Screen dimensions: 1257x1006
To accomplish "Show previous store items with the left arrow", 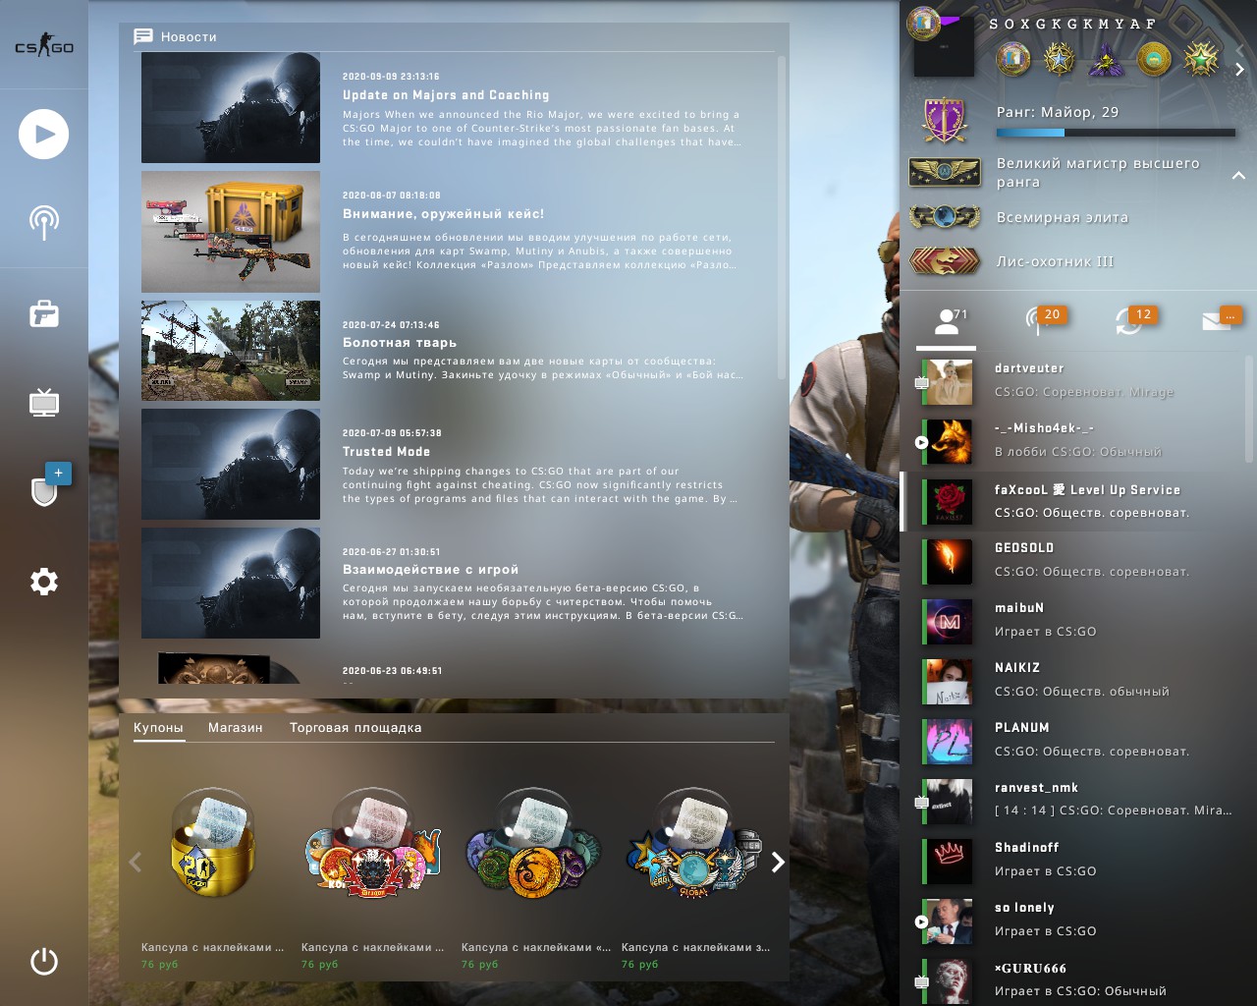I will (136, 863).
